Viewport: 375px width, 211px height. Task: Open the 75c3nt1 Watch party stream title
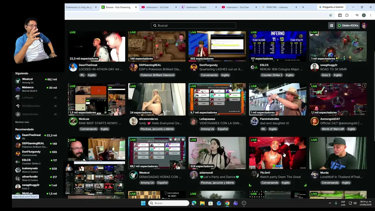[x=280, y=177]
